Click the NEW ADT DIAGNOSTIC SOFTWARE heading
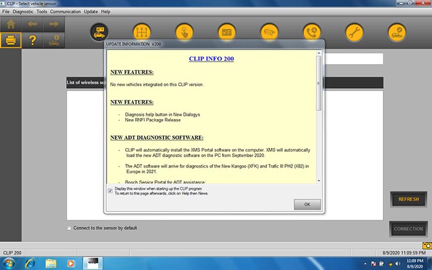 (x=157, y=137)
